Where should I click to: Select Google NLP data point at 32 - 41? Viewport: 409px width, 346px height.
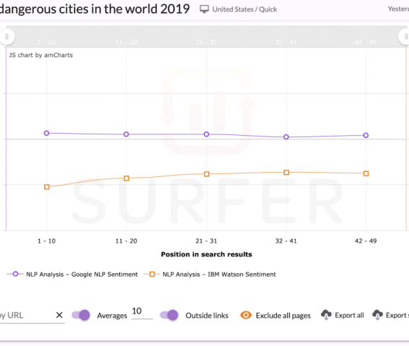(x=286, y=137)
